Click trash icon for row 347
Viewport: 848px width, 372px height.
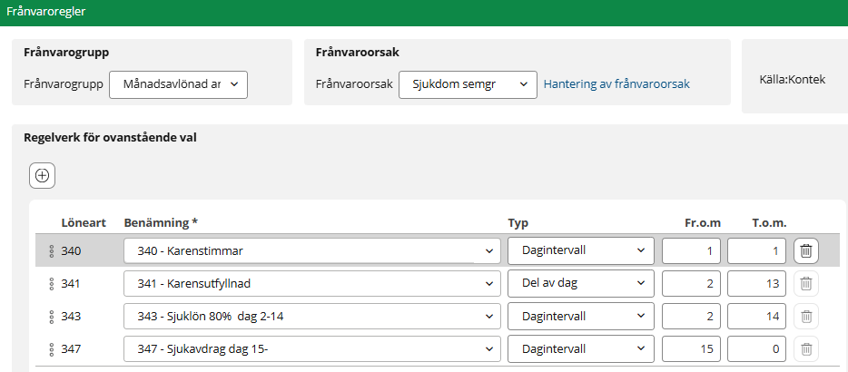[806, 348]
